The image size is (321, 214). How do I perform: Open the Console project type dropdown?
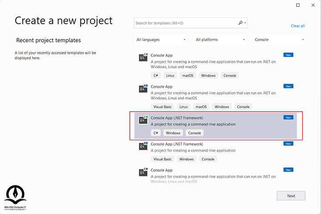pyautogui.click(x=279, y=40)
